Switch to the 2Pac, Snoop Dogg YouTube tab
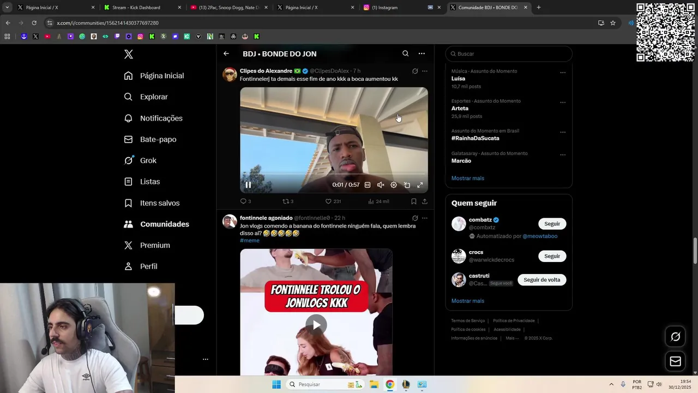Screen dimensions: 698x393 tap(228, 8)
